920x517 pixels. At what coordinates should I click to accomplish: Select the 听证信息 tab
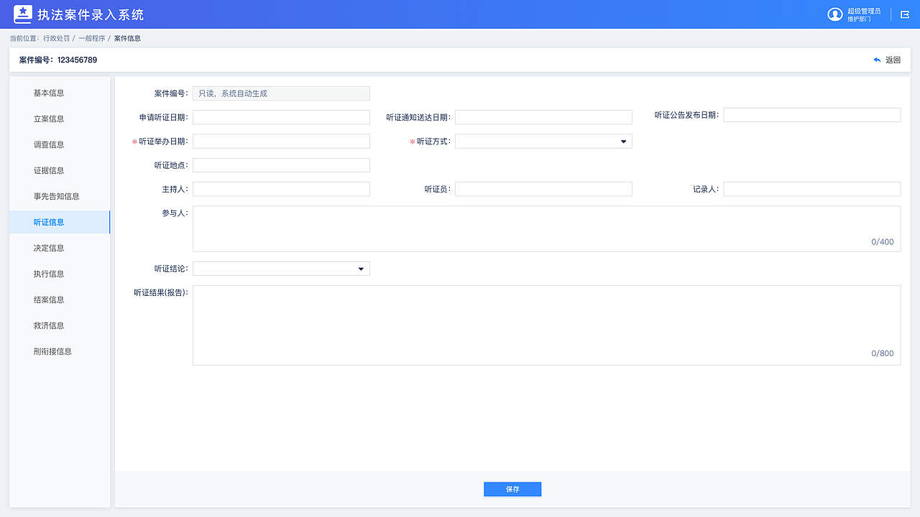tap(60, 222)
